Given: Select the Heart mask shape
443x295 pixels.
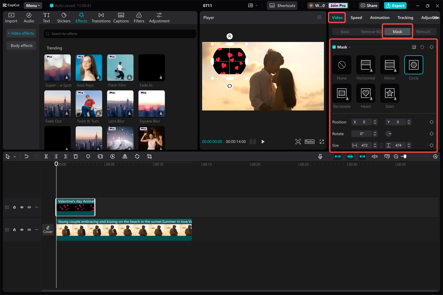Looking at the screenshot, I should (x=365, y=93).
